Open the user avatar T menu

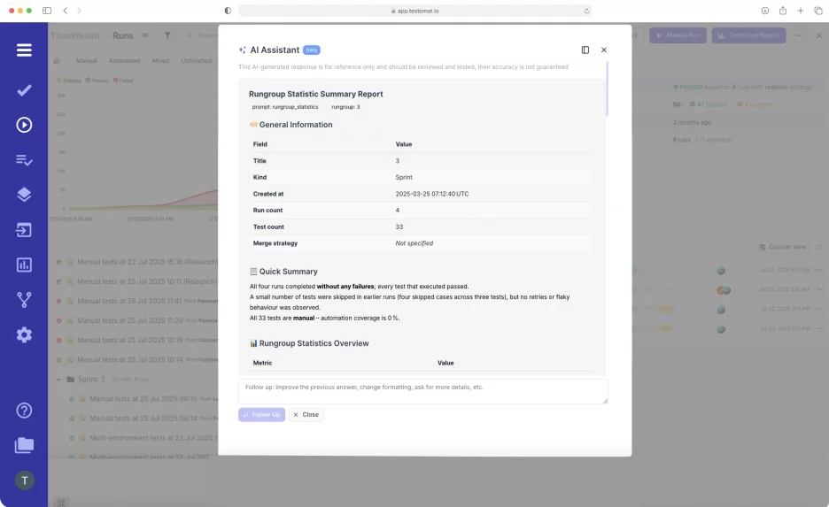[x=24, y=480]
